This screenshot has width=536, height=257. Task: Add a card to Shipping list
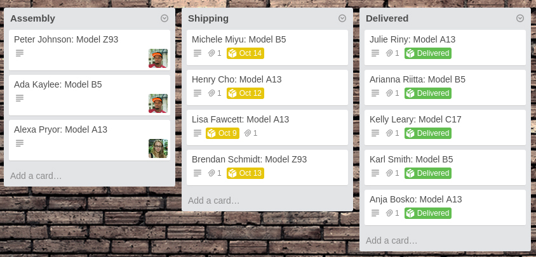214,201
